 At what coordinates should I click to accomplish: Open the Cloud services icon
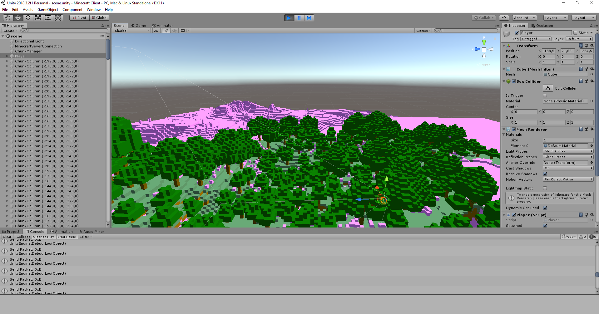point(504,18)
